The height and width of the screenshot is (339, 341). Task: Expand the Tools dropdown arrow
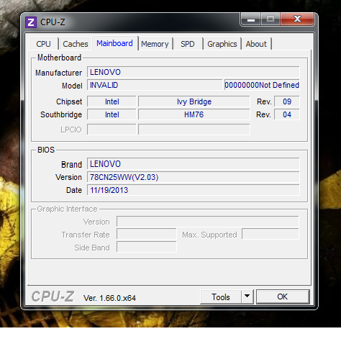247,297
